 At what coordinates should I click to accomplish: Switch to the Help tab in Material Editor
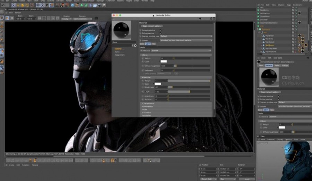pos(154,44)
